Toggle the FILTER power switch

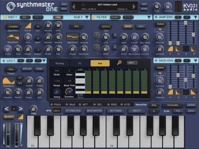(94, 17)
